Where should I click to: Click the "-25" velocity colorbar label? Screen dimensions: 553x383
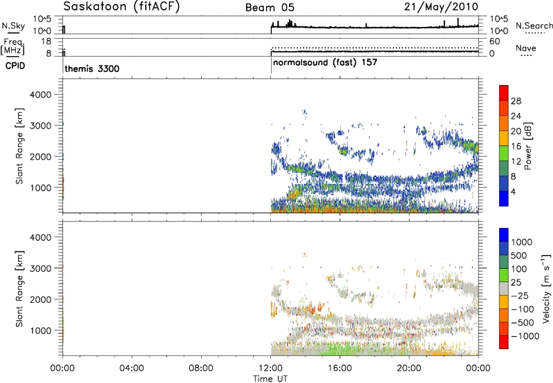tap(520, 296)
